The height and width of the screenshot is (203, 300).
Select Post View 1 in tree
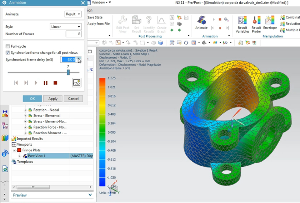[36, 156]
